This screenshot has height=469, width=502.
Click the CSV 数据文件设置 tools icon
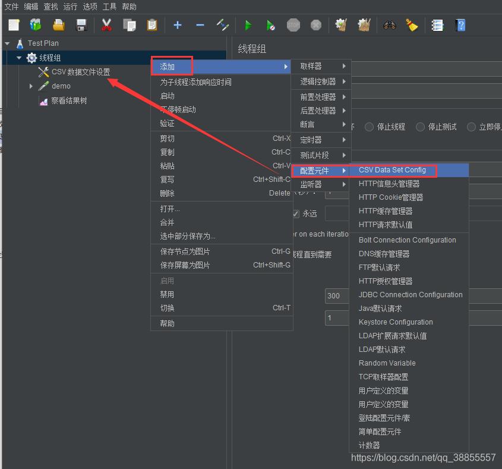tap(43, 72)
